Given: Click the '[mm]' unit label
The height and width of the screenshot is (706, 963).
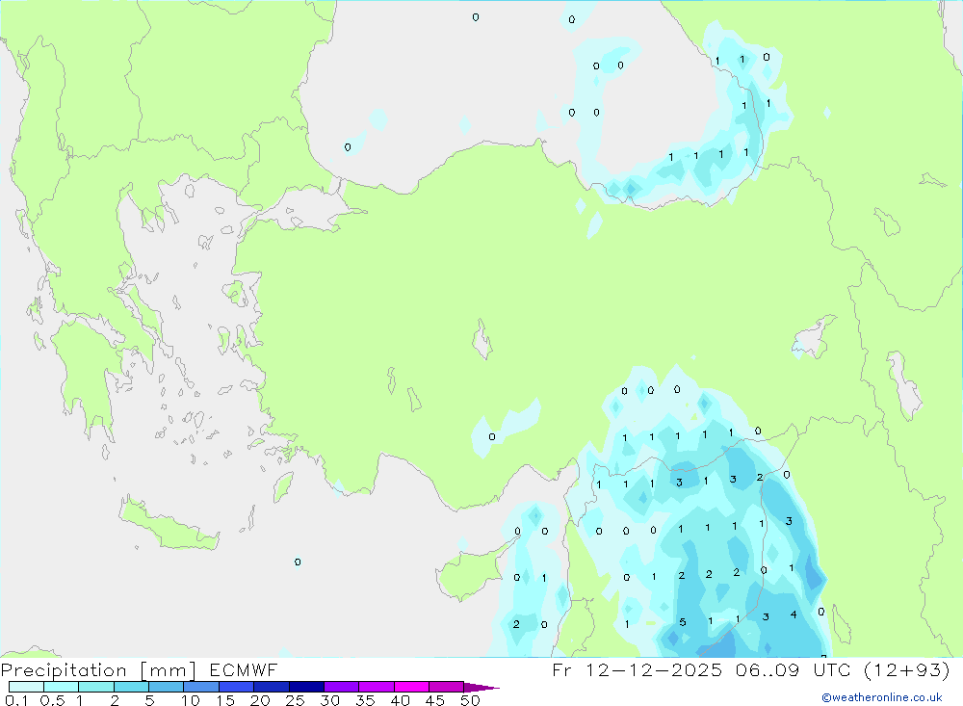Looking at the screenshot, I should pyautogui.click(x=169, y=669).
